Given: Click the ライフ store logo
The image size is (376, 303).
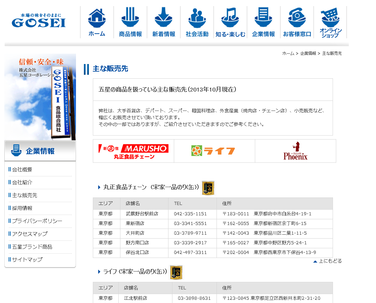Looking at the screenshot, I should [214, 151].
